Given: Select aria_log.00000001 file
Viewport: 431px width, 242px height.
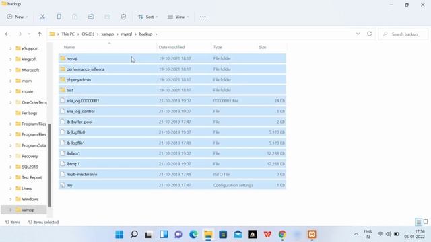Looking at the screenshot, I should (x=172, y=101).
